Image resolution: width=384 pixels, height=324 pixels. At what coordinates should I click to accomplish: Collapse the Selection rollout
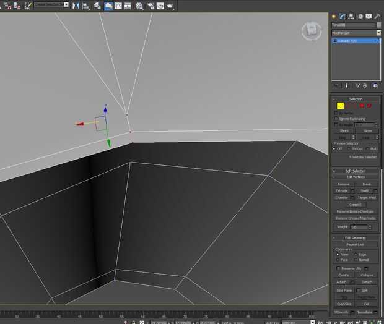356,99
